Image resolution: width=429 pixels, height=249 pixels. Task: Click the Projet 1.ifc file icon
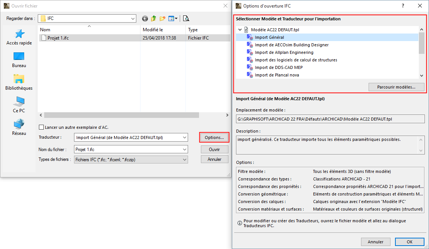pyautogui.click(x=44, y=38)
